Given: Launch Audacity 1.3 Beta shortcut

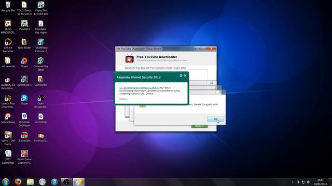Looking at the screenshot, I should 8,83.
